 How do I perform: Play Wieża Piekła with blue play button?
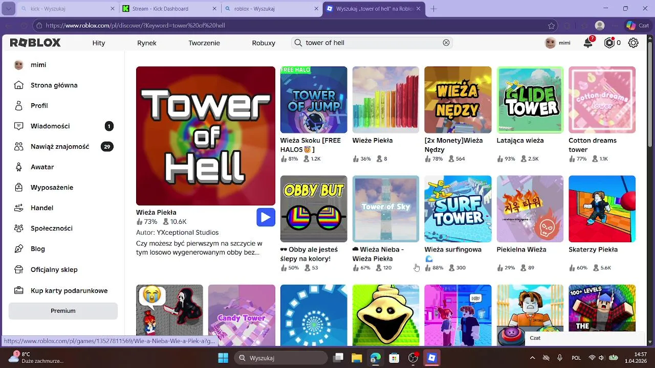[x=266, y=217]
